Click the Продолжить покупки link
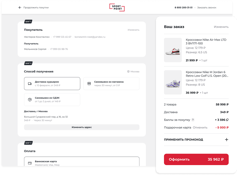This screenshot has width=237, height=175. pos(36,7)
